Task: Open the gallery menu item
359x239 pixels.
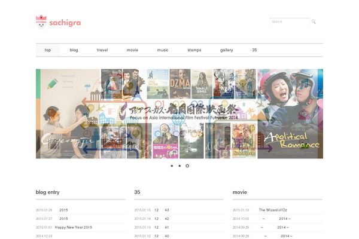Action: click(x=226, y=50)
